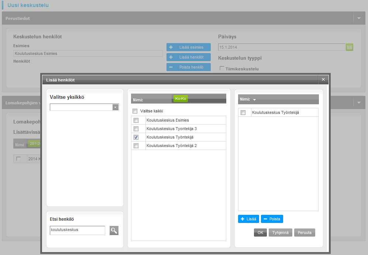Close the Lisää henkilöt dialog

click(x=323, y=80)
